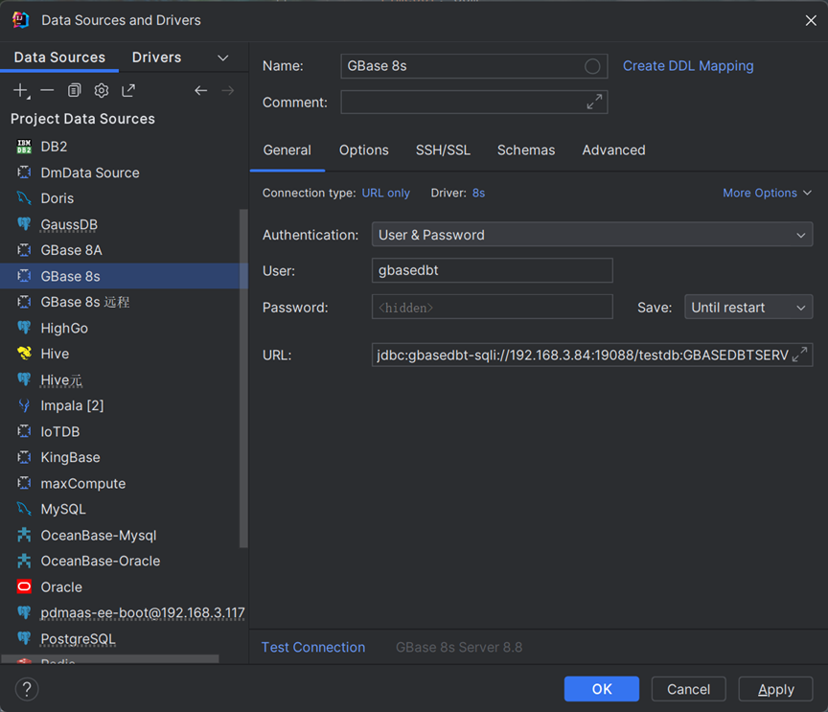This screenshot has width=828, height=712.
Task: Switch to the SSH/SSL tab
Action: coord(443,150)
